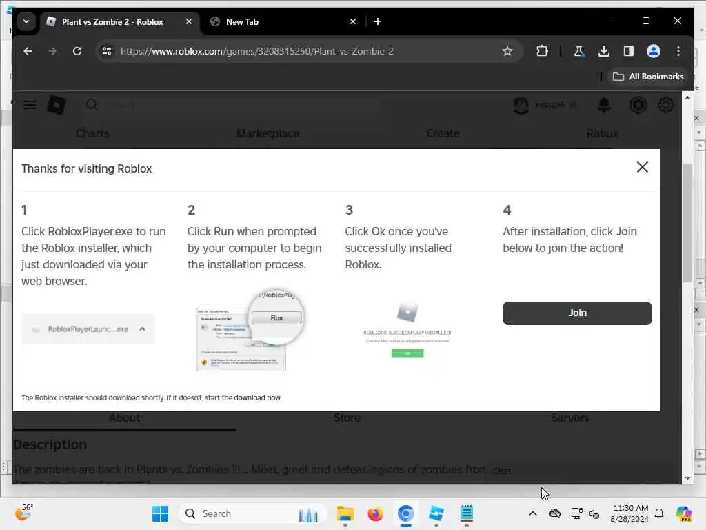The height and width of the screenshot is (530, 706).
Task: Bookmark this page with the star icon
Action: (x=507, y=51)
